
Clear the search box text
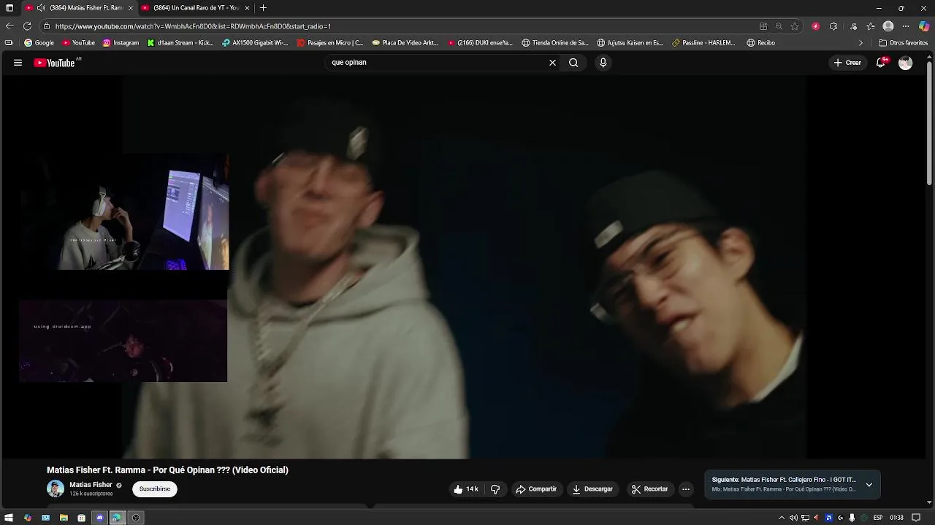click(x=552, y=63)
